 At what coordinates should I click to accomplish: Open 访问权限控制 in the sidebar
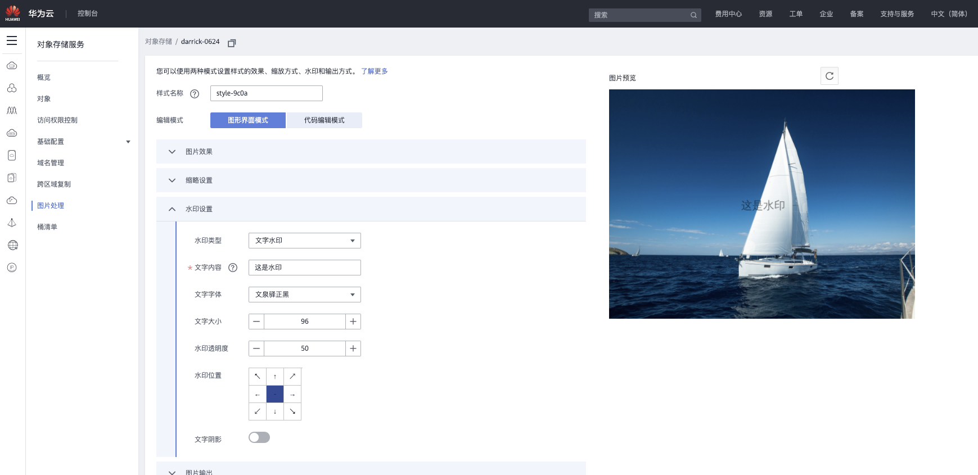pos(57,120)
